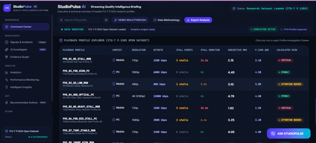The image size is (316, 143).
Task: Click the HERO badge on AI Investigator
Action: tap(43, 50)
